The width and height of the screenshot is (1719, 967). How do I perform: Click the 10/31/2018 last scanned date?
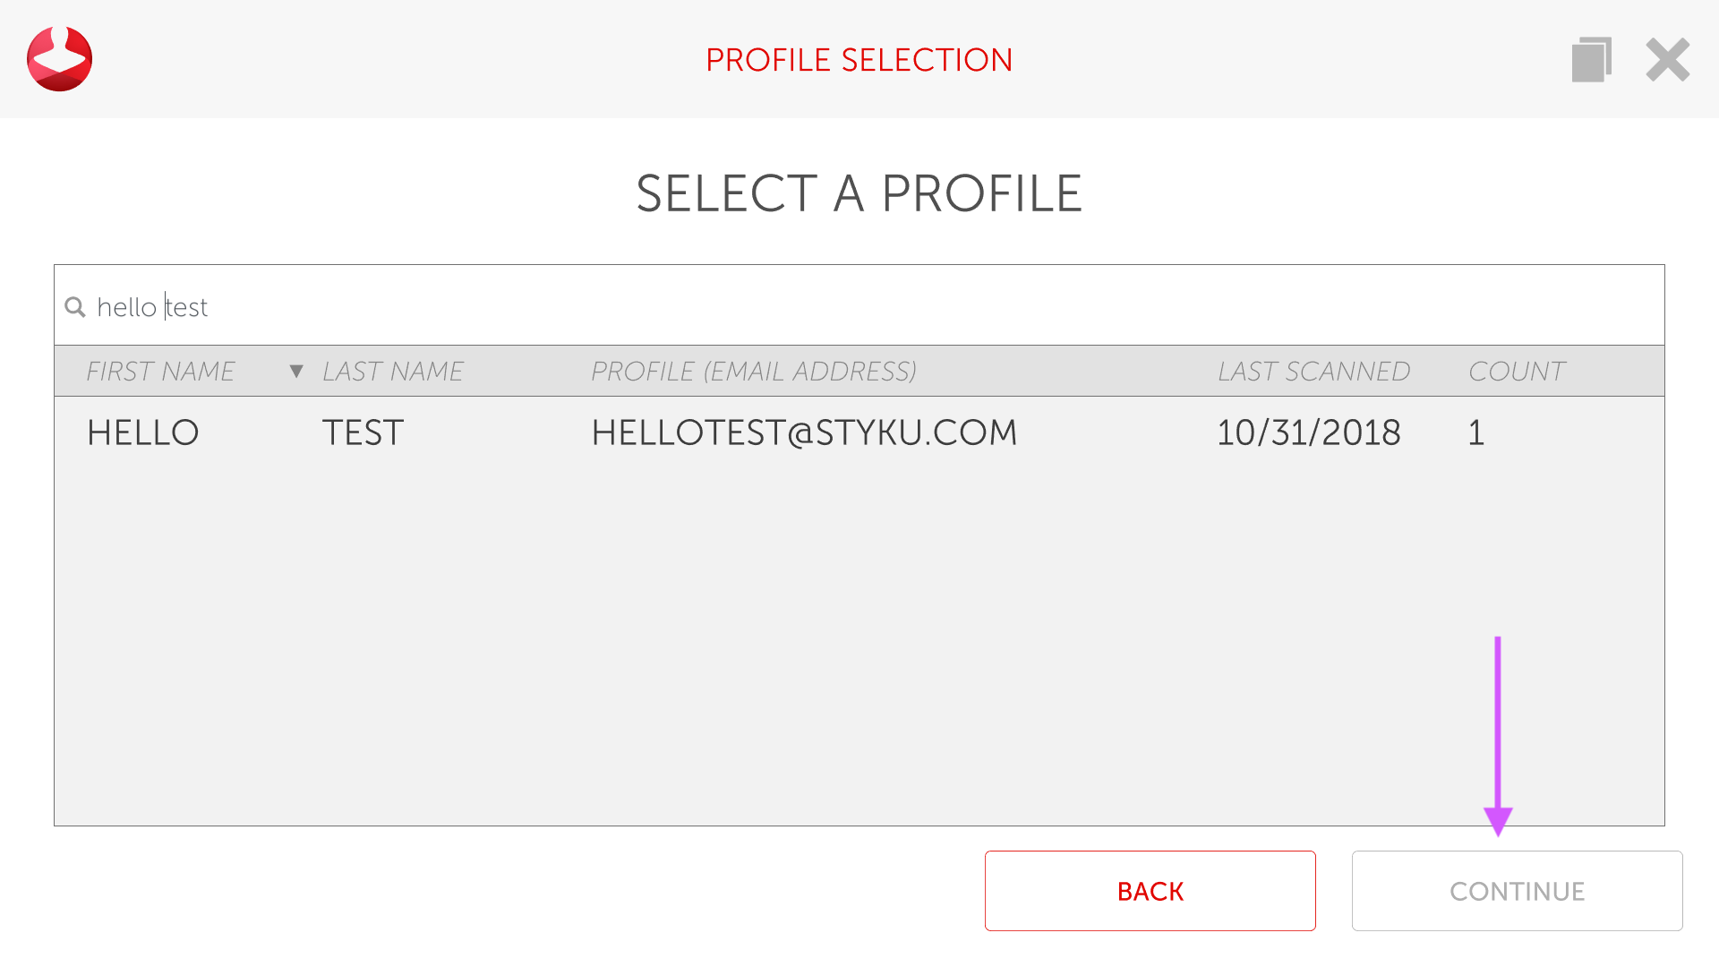[1308, 432]
